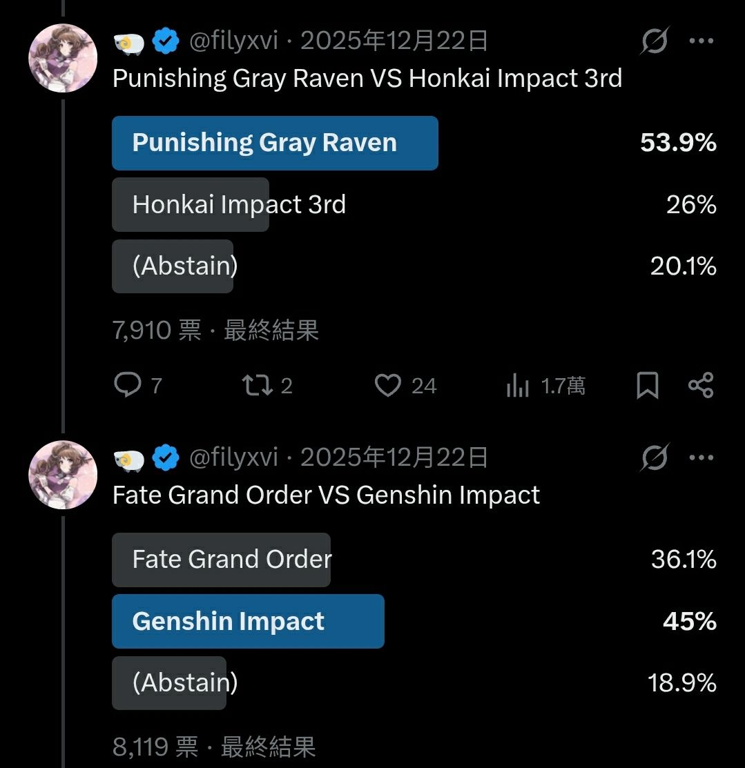This screenshot has height=768, width=745.
Task: Open more options on the Genshin Impact post
Action: pos(702,457)
